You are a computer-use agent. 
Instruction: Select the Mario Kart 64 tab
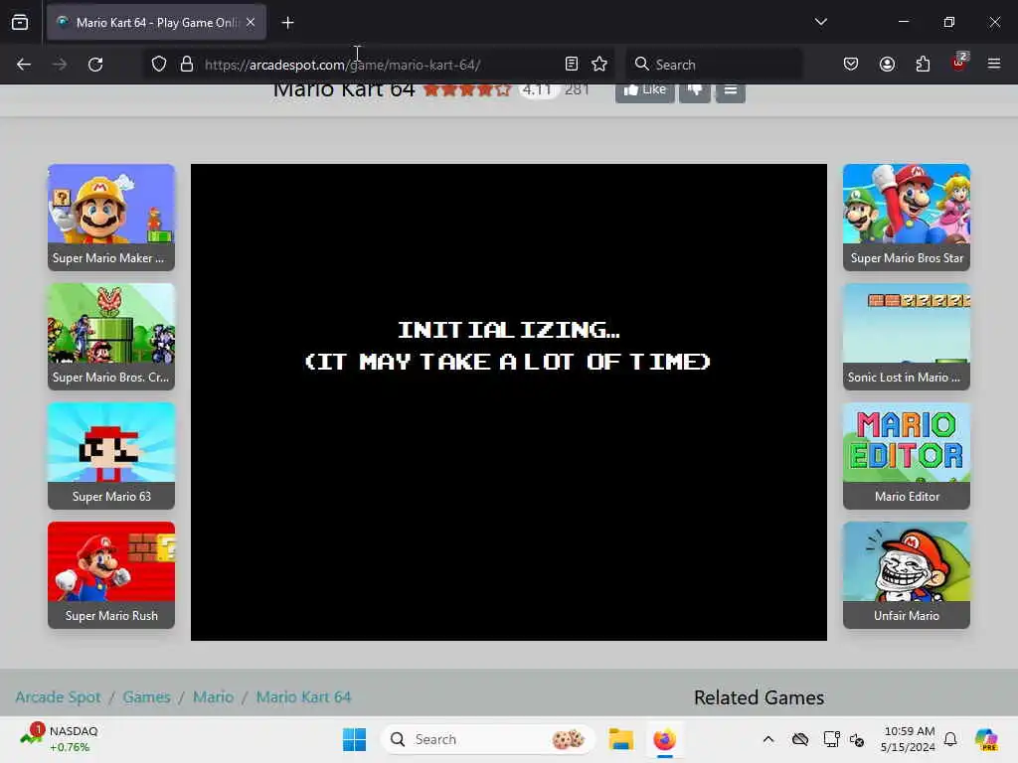coord(156,23)
